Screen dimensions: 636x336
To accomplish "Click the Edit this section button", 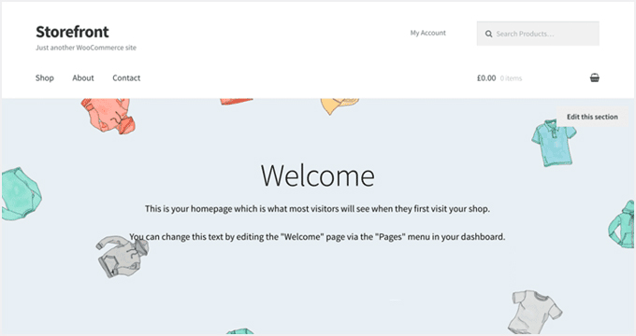I will pyautogui.click(x=592, y=117).
